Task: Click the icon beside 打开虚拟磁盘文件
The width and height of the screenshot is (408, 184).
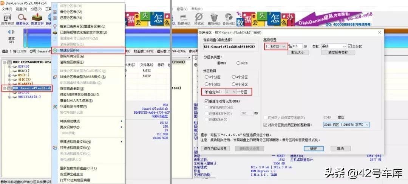Action: coord(55,148)
